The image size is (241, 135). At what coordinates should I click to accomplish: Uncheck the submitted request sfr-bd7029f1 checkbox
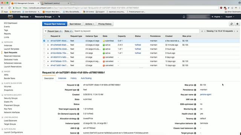44,41
